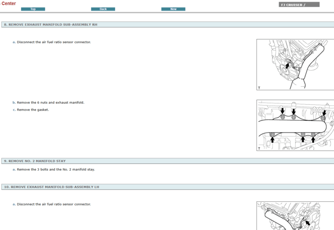Screen dimensions: 334x230
Task: Click the T marker on the manifold nuts diagram
Action: point(259,148)
